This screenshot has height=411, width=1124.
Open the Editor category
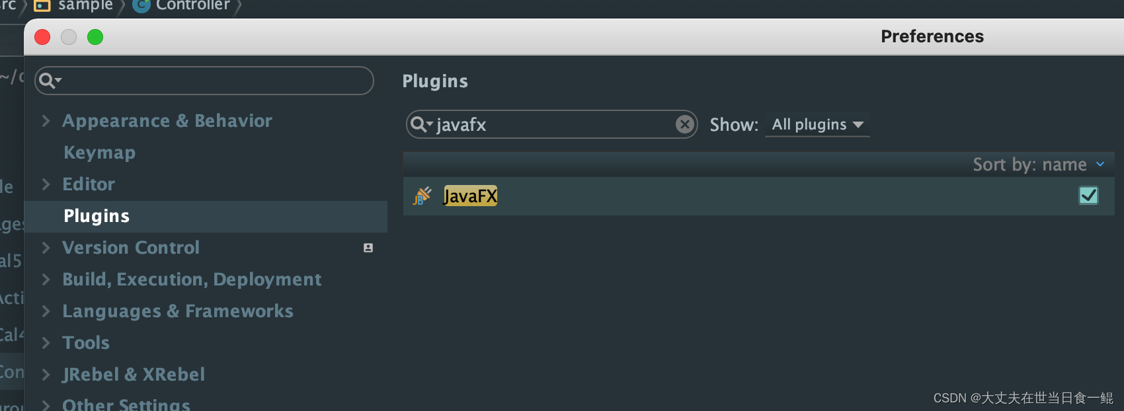point(89,184)
